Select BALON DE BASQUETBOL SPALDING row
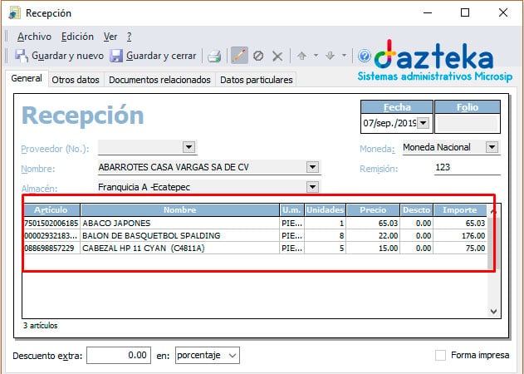The image size is (524, 374). [x=255, y=235]
